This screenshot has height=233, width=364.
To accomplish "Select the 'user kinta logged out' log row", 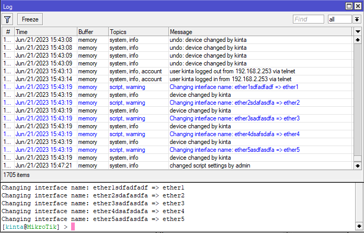I will (178, 71).
